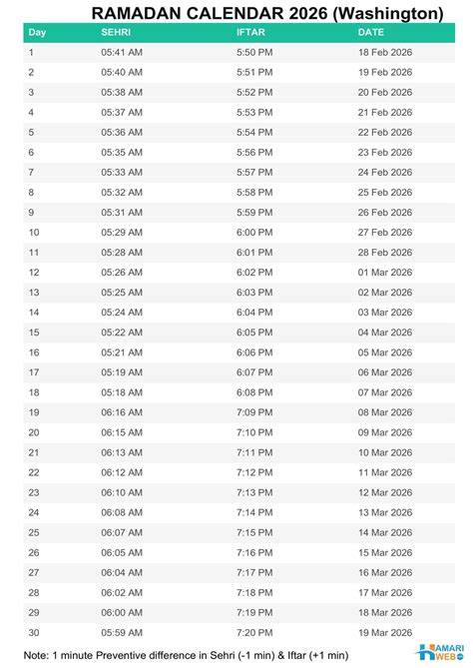This screenshot has width=473, height=668.
Task: Select the 05:41 AM sehri time
Action: tap(122, 52)
